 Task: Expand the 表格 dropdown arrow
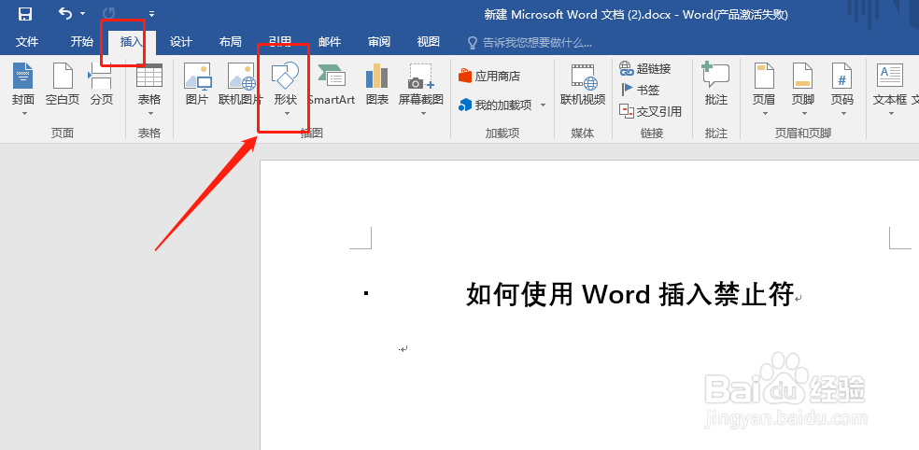point(150,113)
